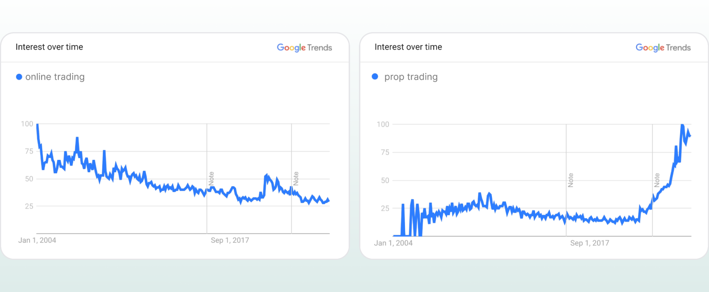Click the 100 axis label in online trading chart

(x=27, y=124)
